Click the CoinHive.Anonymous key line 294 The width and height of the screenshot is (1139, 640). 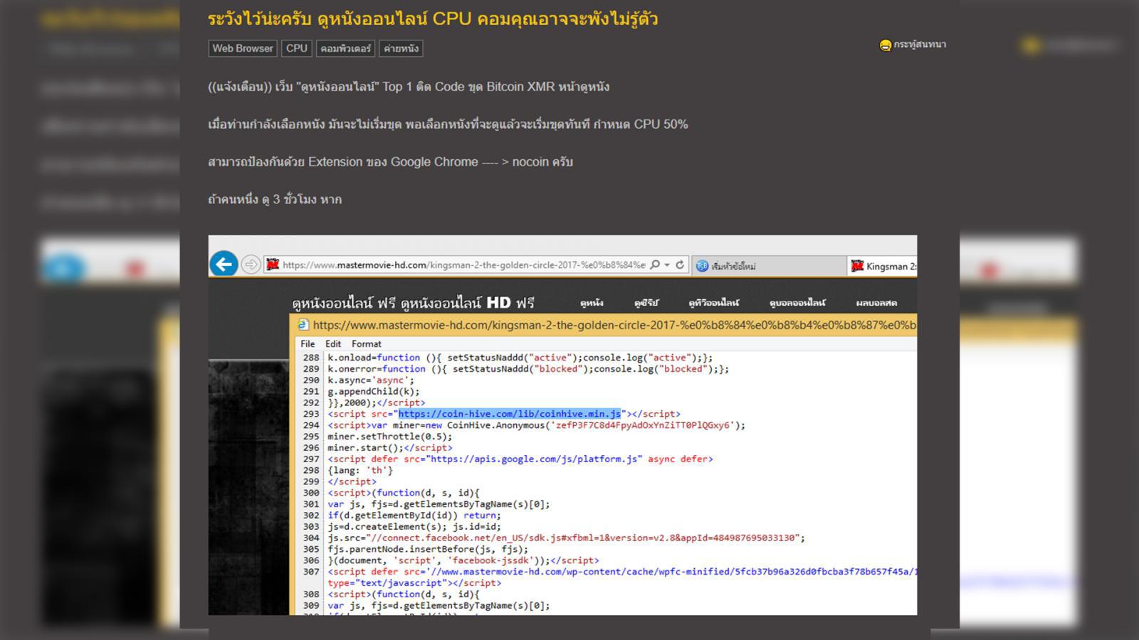point(536,425)
